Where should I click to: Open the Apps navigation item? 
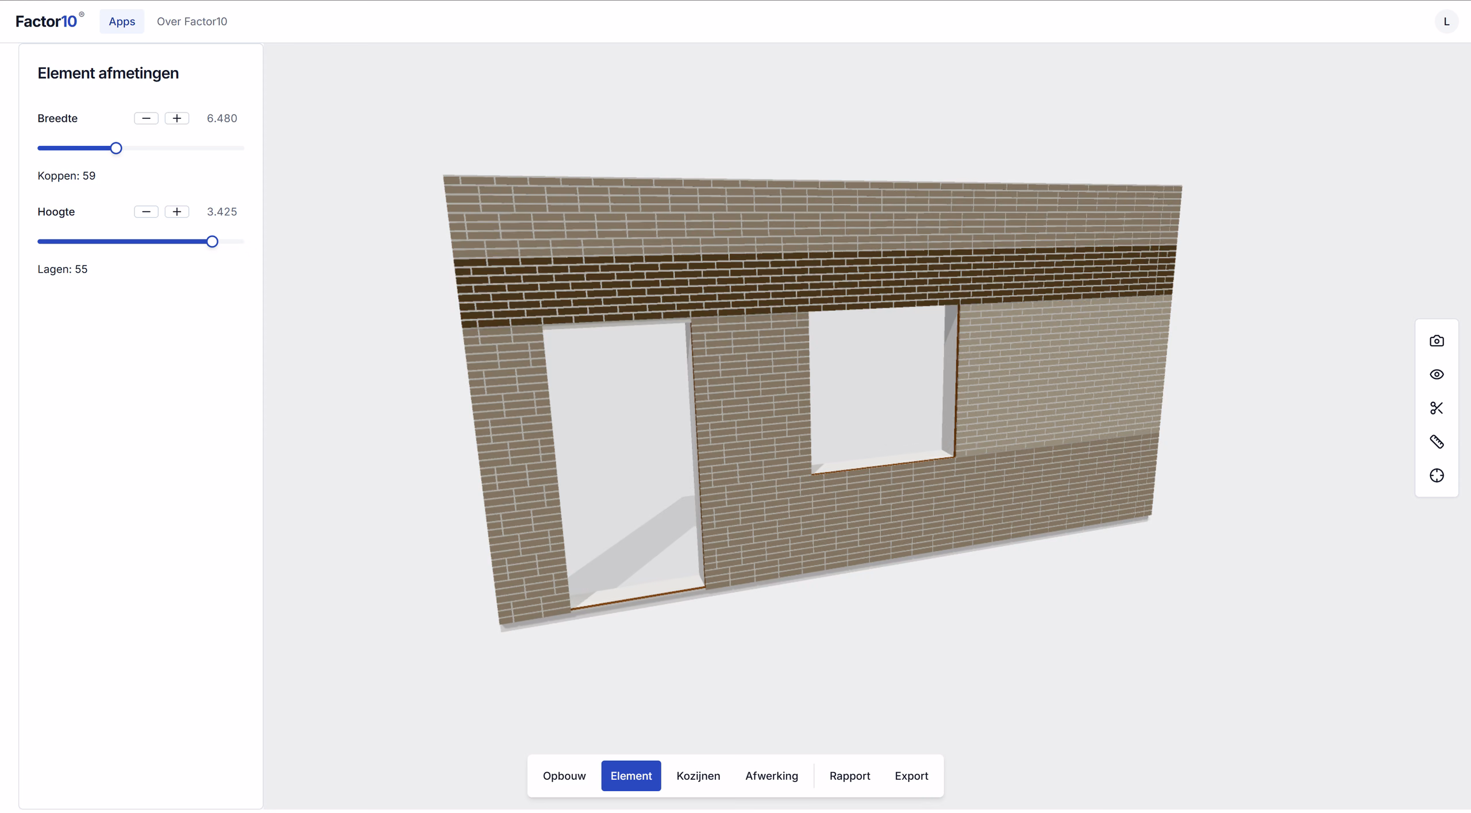pyautogui.click(x=122, y=21)
